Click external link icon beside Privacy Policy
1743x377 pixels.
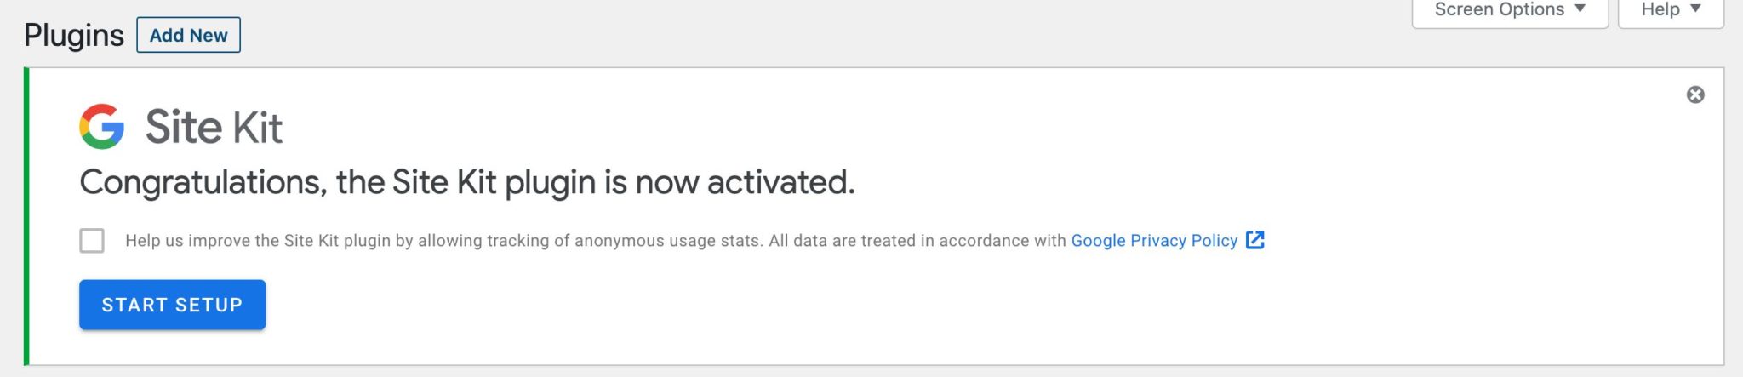point(1254,240)
